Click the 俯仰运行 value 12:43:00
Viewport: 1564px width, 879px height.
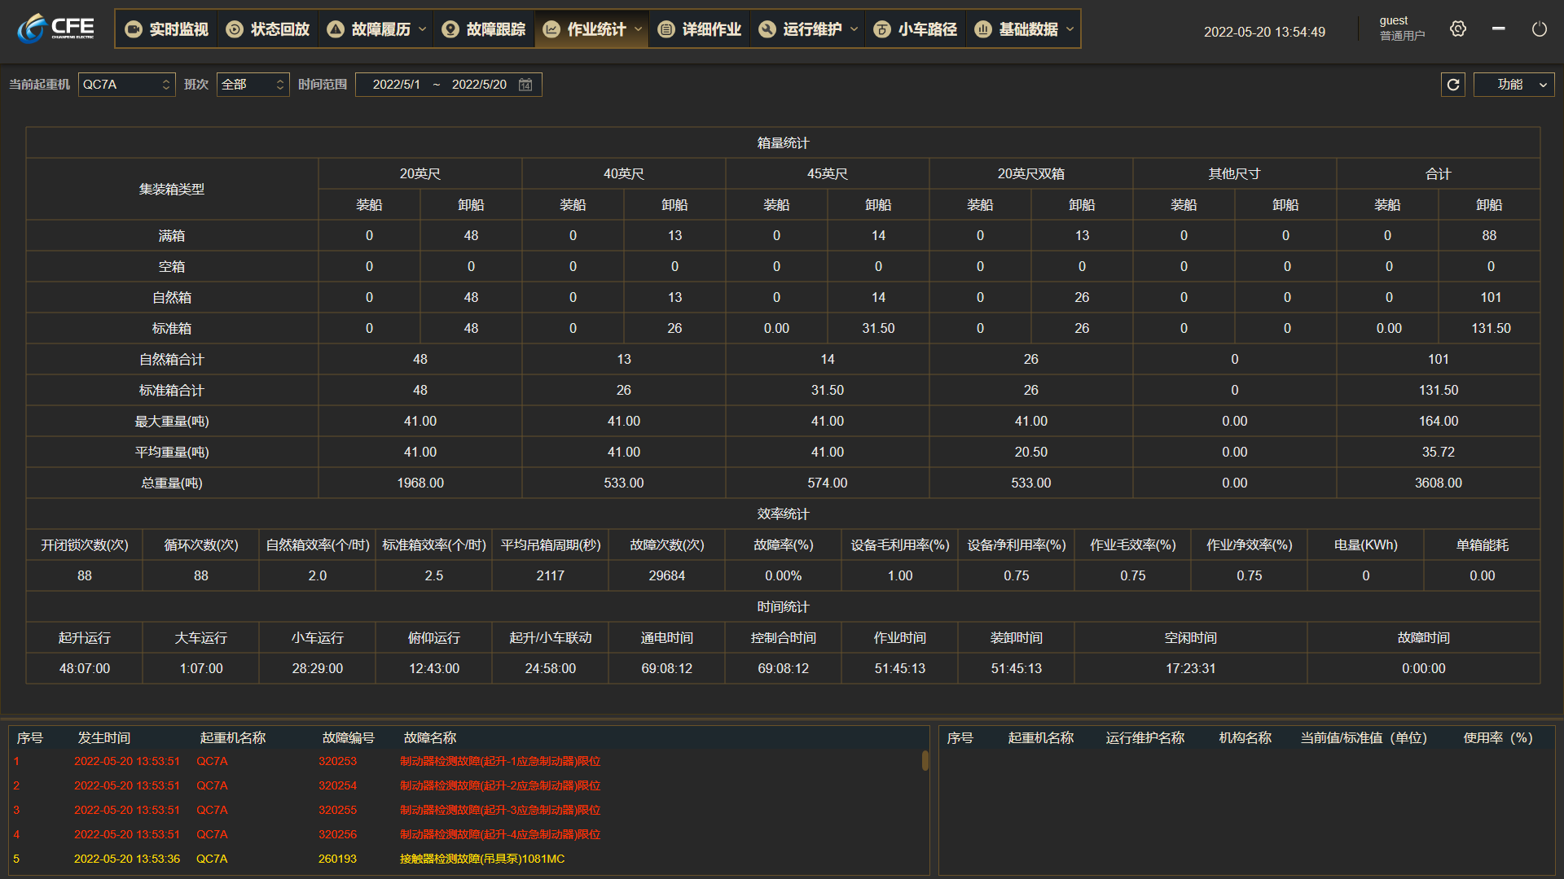[x=433, y=668]
